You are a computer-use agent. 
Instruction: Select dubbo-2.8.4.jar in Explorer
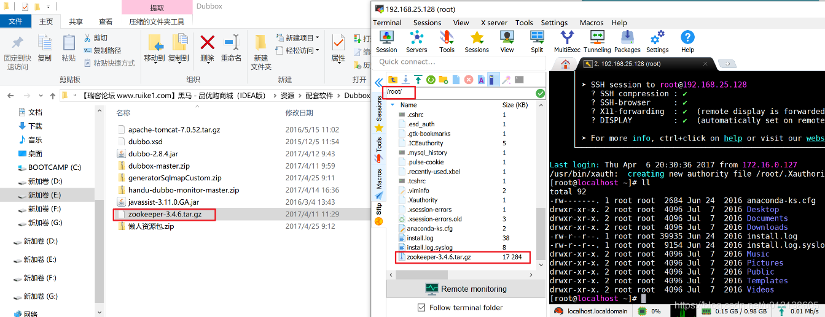(153, 154)
